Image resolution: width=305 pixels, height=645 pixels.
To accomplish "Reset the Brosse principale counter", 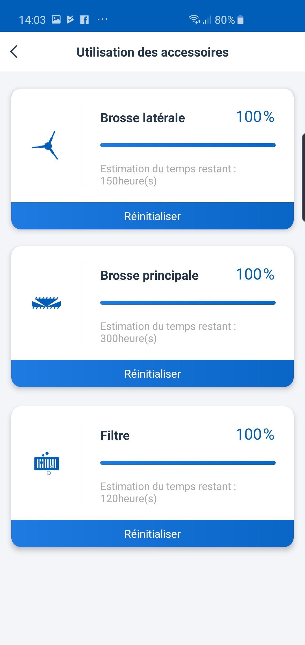I will 152,373.
